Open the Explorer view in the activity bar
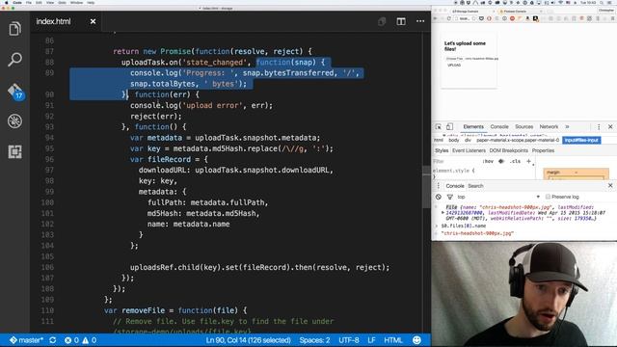617x347 pixels. click(x=15, y=29)
